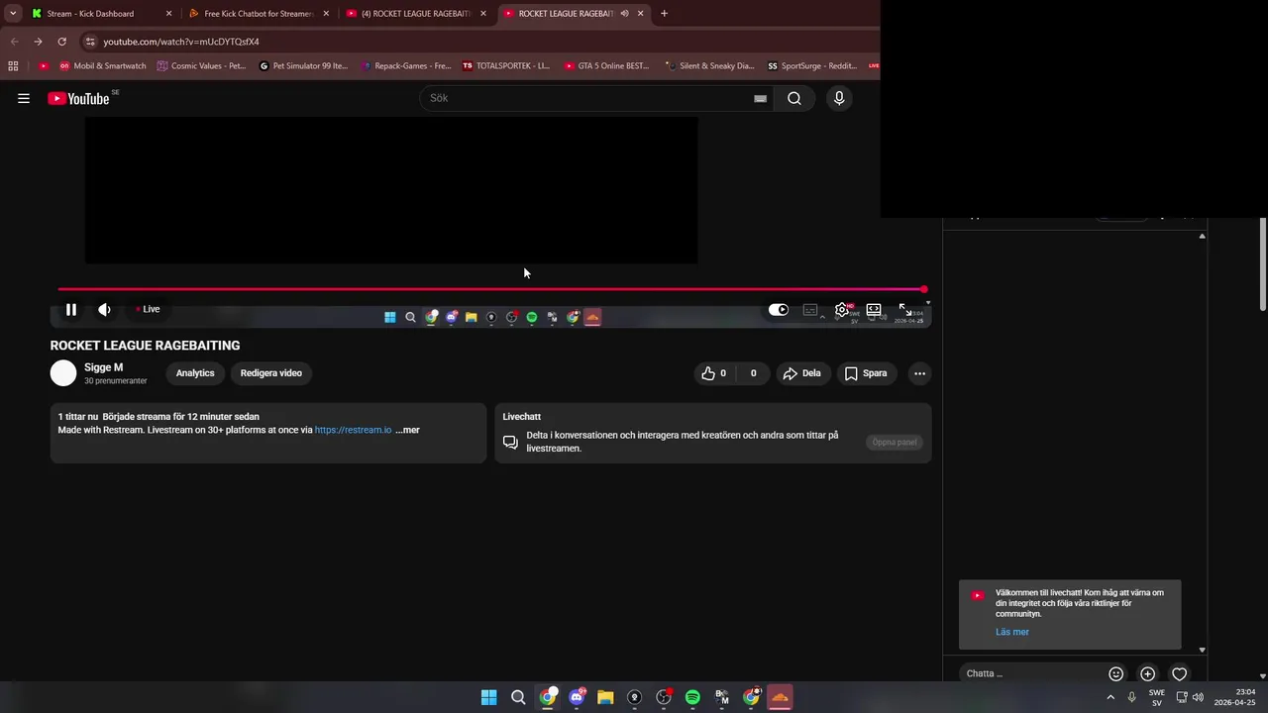Go back in browser history
Image resolution: width=1268 pixels, height=713 pixels.
pyautogui.click(x=14, y=42)
